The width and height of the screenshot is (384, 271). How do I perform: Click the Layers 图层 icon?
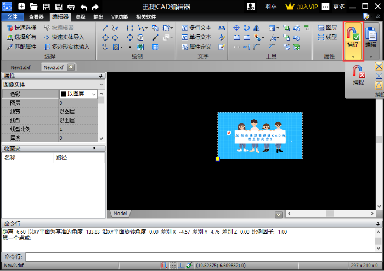(327, 27)
